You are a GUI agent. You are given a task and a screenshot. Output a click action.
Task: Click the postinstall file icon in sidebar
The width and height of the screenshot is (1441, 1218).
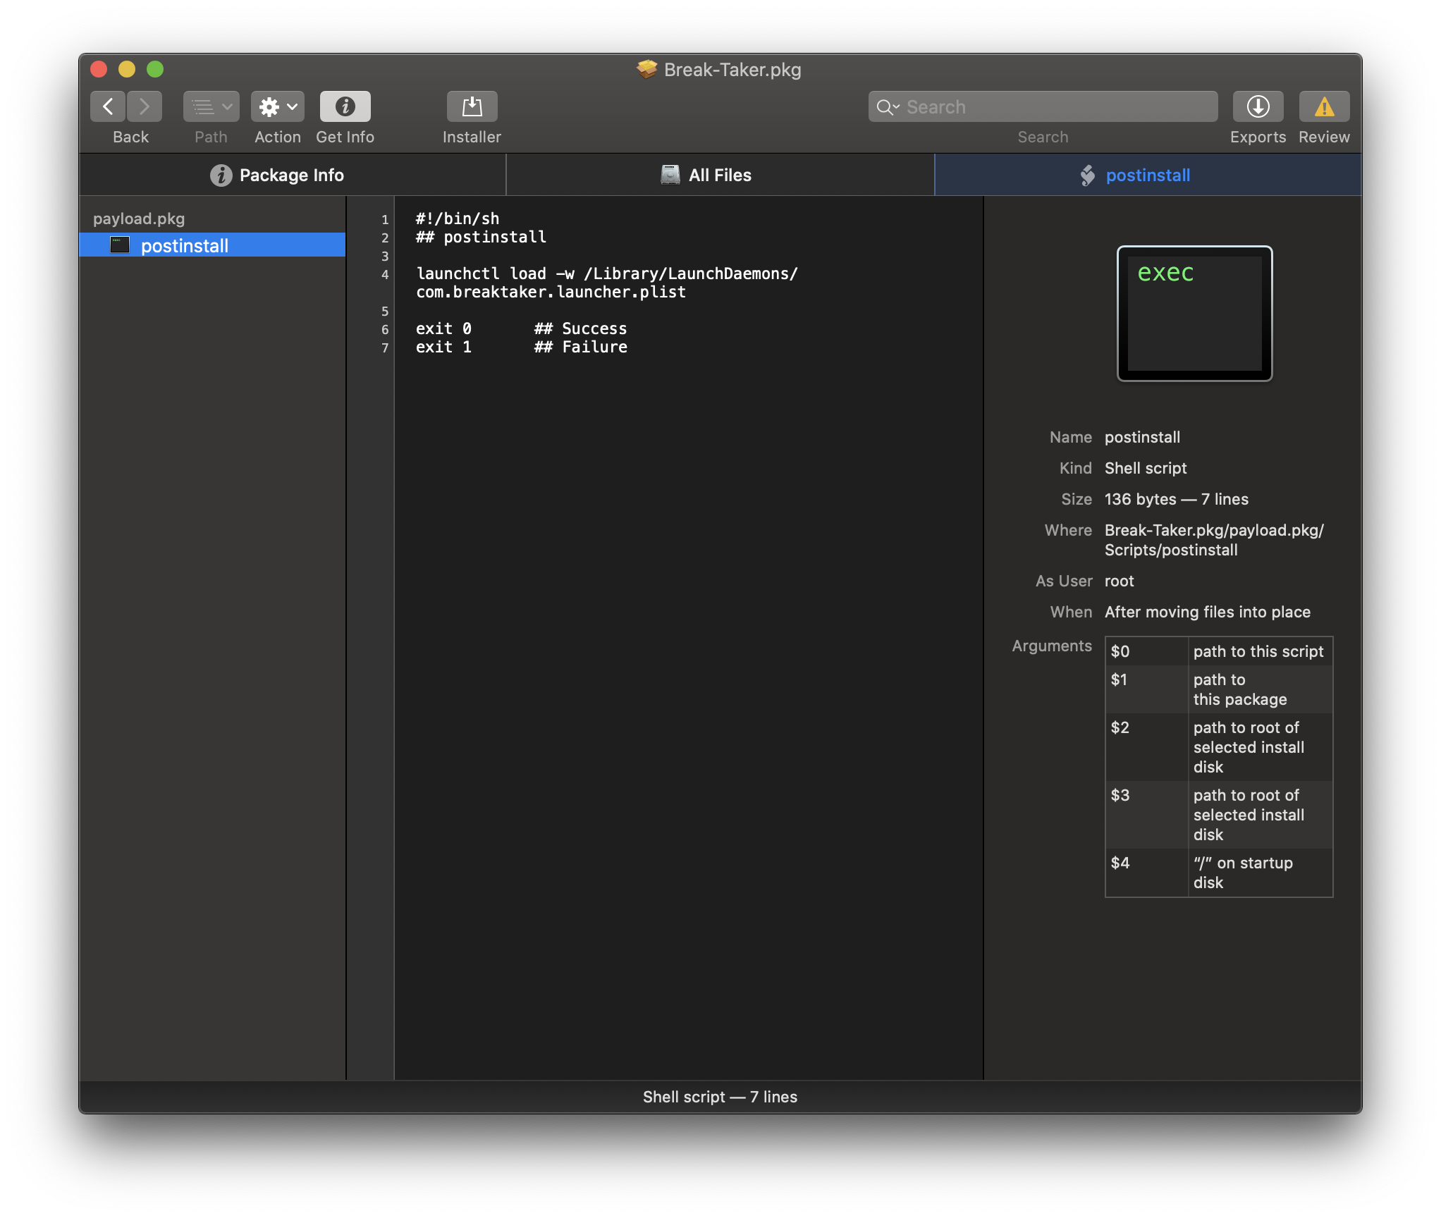[x=120, y=245]
